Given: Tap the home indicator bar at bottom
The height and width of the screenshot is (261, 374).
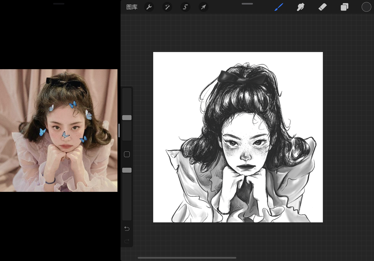Looking at the screenshot, I should (x=187, y=258).
